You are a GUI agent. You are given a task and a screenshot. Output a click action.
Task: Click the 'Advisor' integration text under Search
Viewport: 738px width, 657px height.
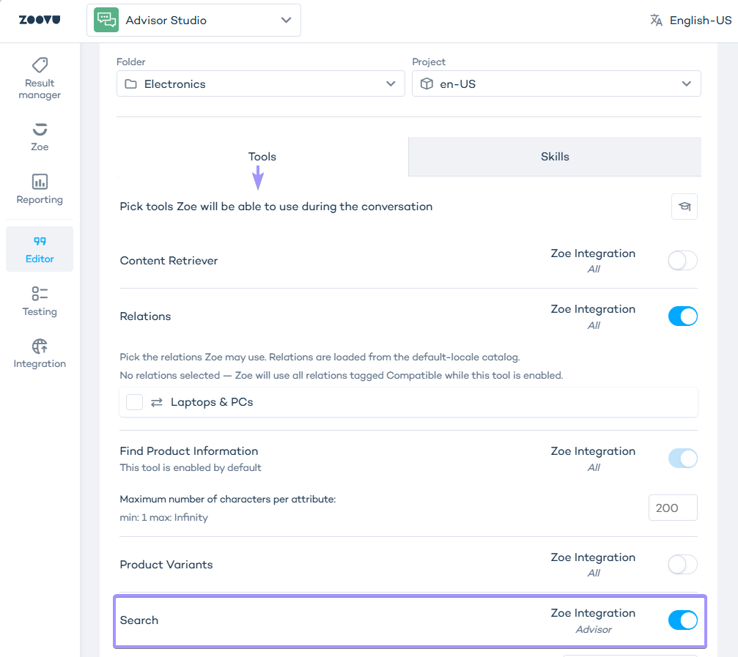(x=594, y=629)
